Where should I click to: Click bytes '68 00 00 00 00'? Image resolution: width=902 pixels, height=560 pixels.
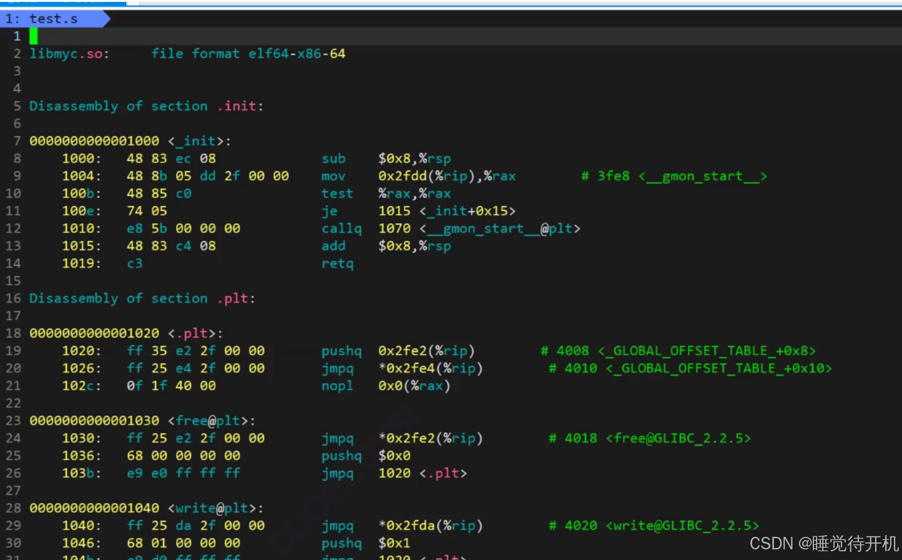coord(184,456)
